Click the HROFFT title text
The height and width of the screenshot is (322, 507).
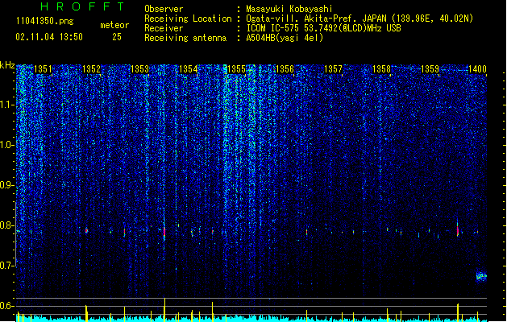pyautogui.click(x=83, y=6)
